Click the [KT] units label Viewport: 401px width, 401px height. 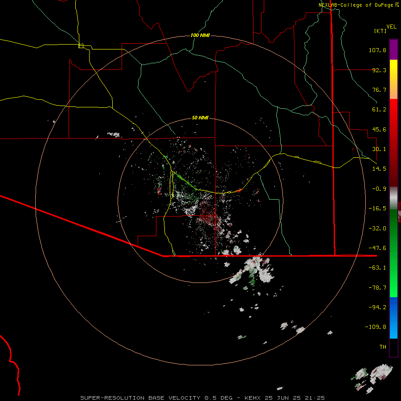pos(381,31)
